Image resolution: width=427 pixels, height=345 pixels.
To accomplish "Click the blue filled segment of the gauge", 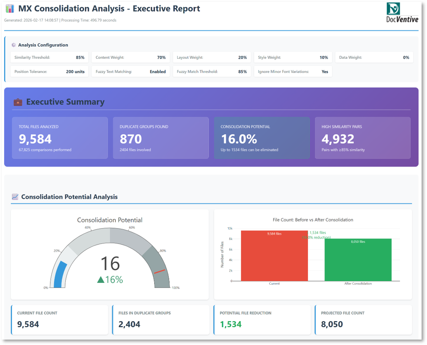I will (x=59, y=275).
